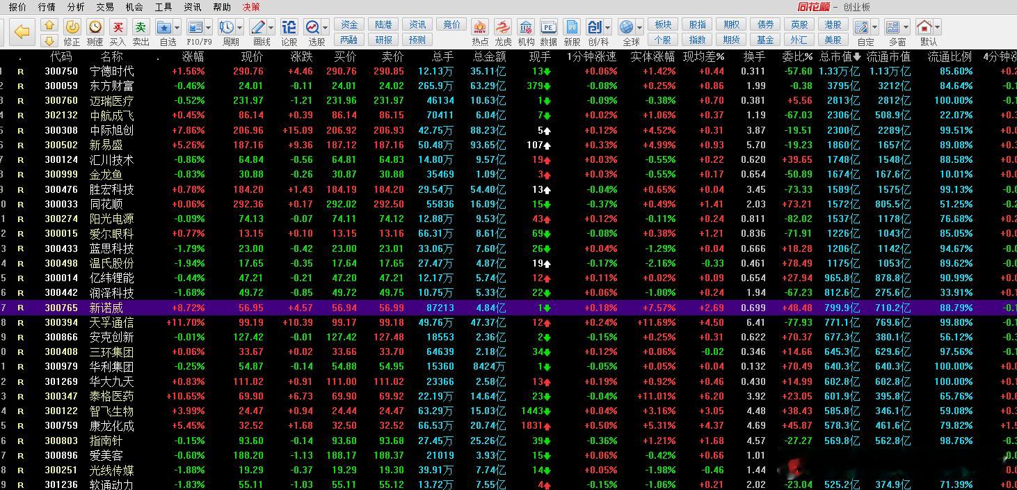
Task: Expand the 默认 dropdown arrow
Action: (x=938, y=28)
